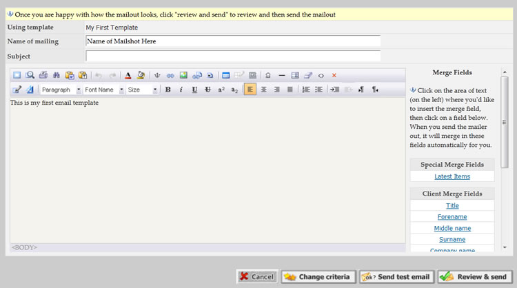The width and height of the screenshot is (517, 288).
Task: Insert the Latest Items merge field
Action: click(x=452, y=177)
